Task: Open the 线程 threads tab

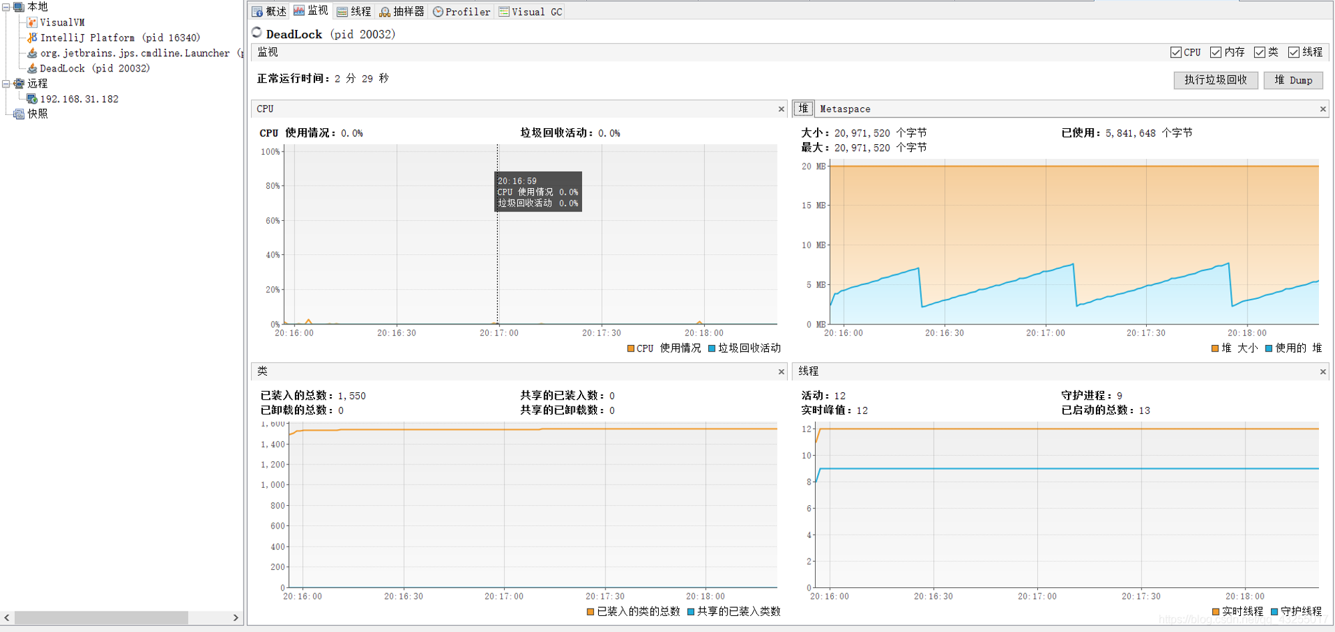Action: (354, 11)
